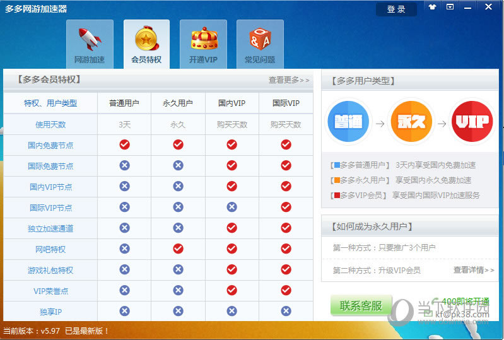504x340 pixels.
Task: Open the 查看更多>> link
Action: 289,80
